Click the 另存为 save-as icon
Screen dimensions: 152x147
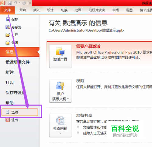(x=8, y=27)
